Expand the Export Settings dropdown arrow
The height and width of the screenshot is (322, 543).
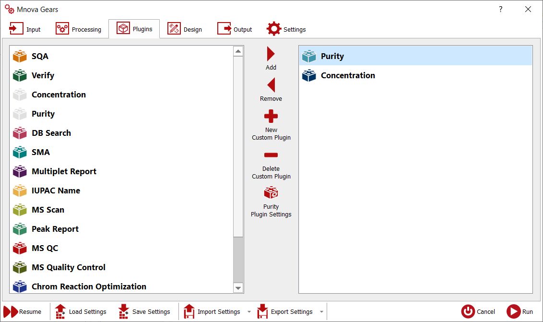coord(321,311)
